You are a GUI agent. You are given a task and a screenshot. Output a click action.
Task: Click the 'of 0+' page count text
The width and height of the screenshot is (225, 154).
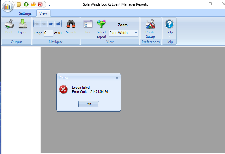click(x=58, y=33)
